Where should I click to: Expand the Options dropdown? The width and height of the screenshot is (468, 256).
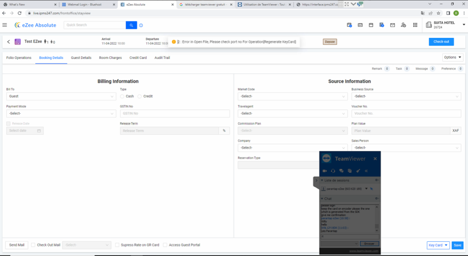coord(452,57)
